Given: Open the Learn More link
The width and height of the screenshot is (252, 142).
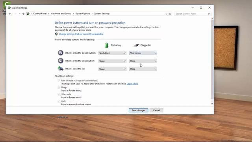Looking at the screenshot, I should [x=132, y=84].
